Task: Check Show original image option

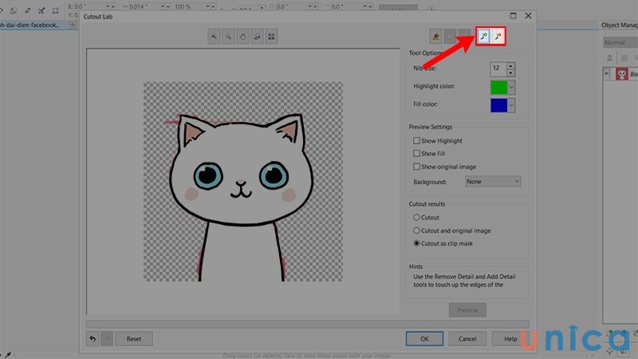Action: 416,167
